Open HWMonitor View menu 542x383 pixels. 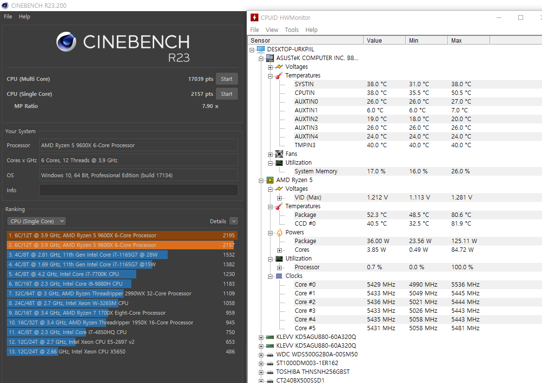pos(271,30)
